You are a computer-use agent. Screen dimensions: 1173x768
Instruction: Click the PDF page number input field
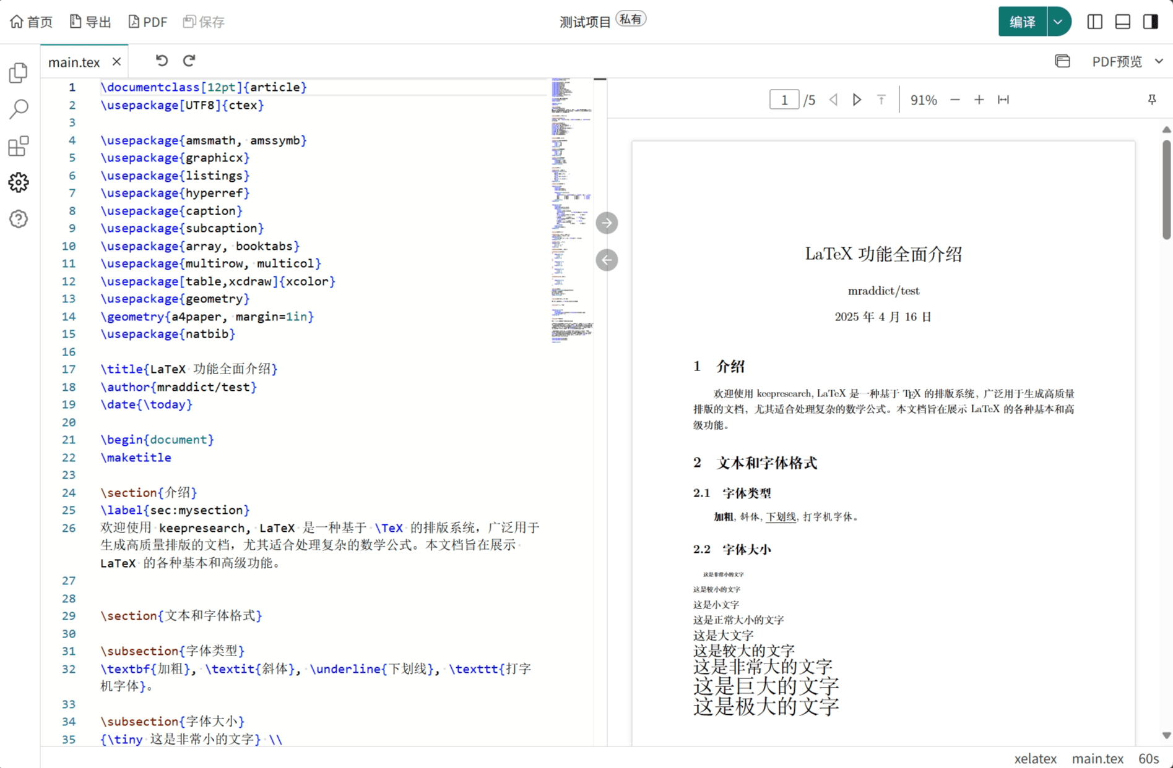tap(784, 100)
